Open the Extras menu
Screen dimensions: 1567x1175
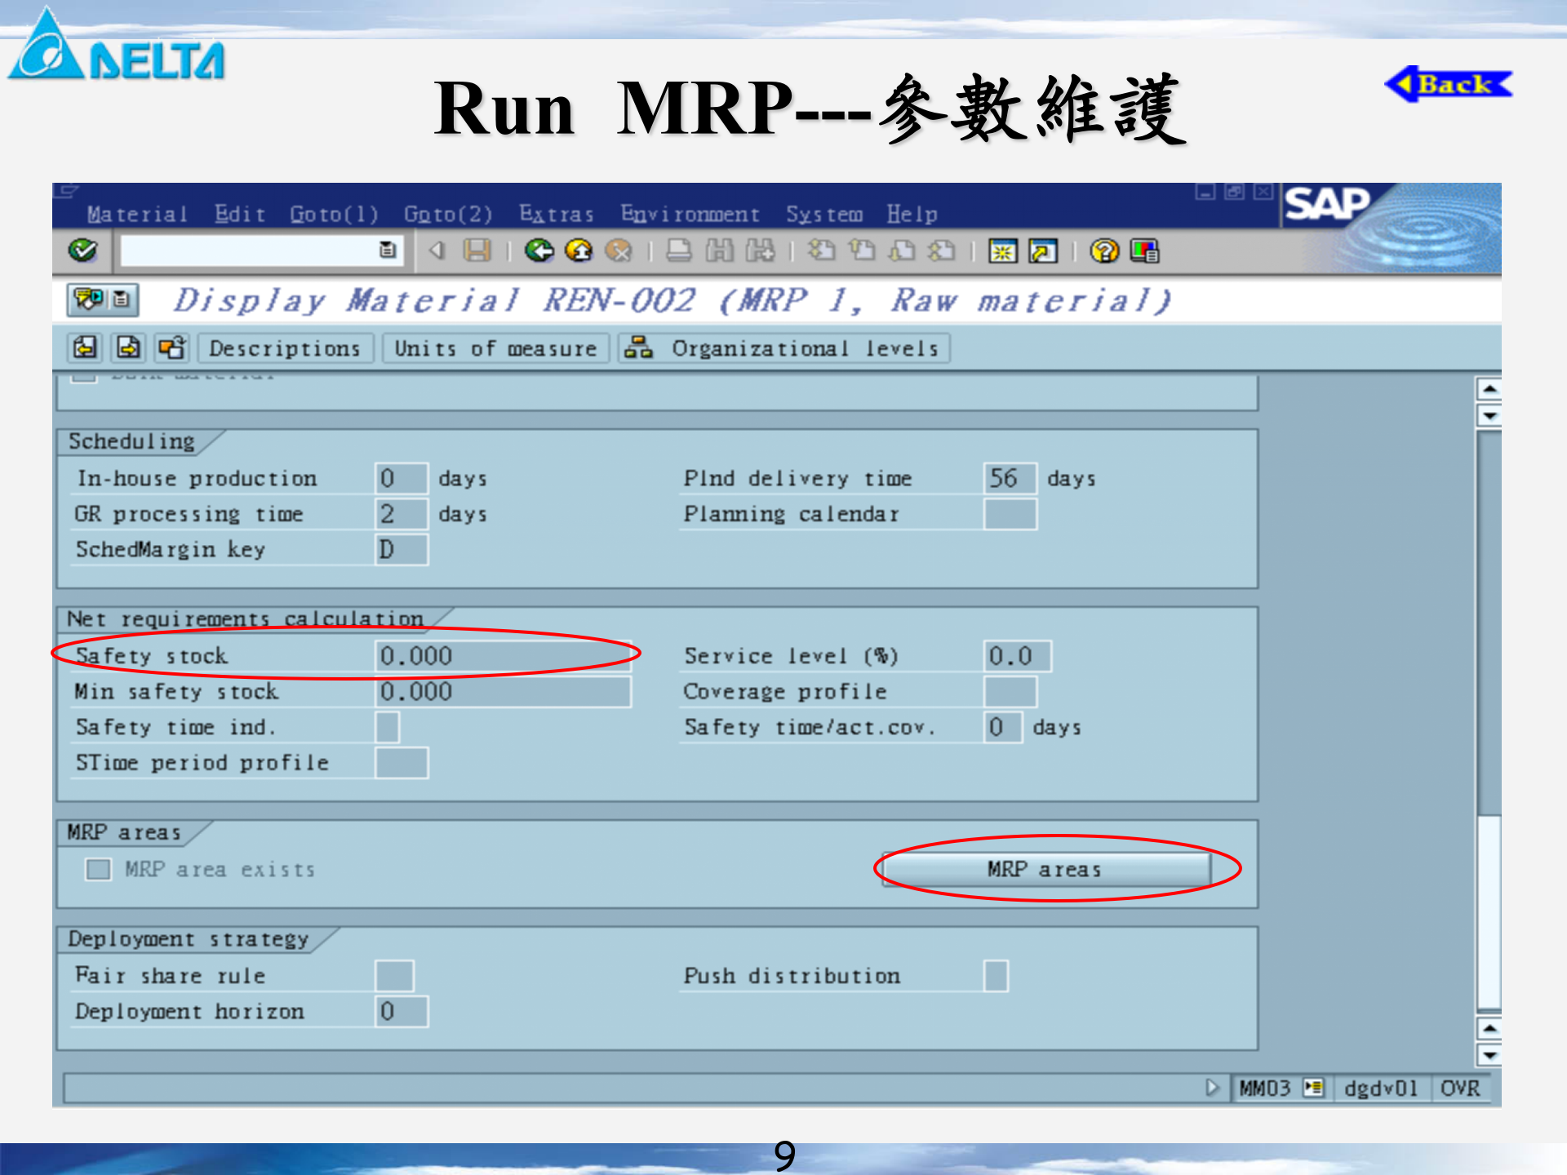[x=557, y=214]
